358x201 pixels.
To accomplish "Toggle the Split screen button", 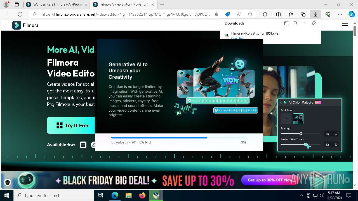I will (x=278, y=14).
